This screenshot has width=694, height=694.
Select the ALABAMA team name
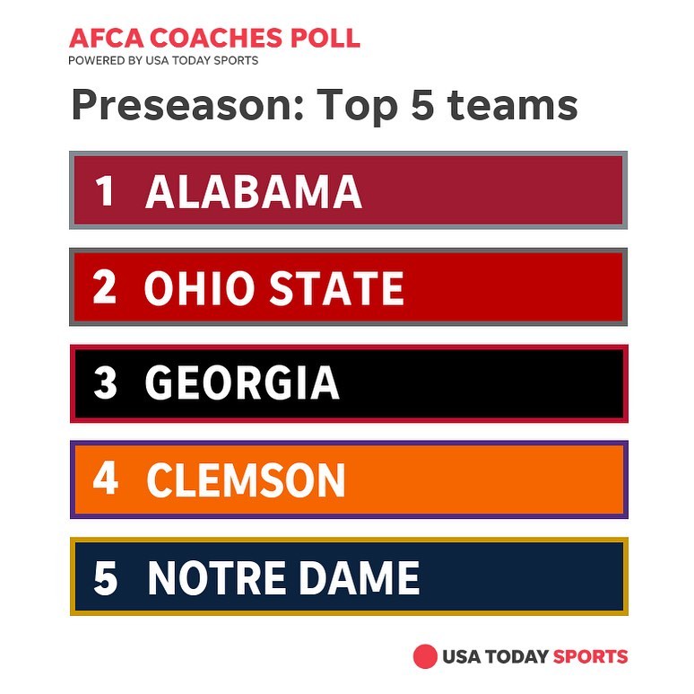point(253,191)
